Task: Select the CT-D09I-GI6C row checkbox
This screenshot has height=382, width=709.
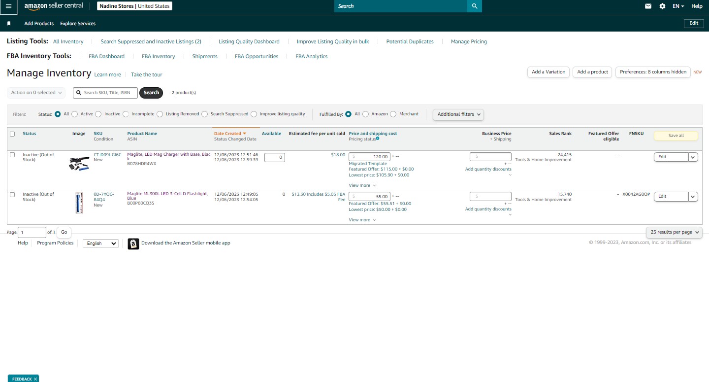Action: pyautogui.click(x=12, y=155)
